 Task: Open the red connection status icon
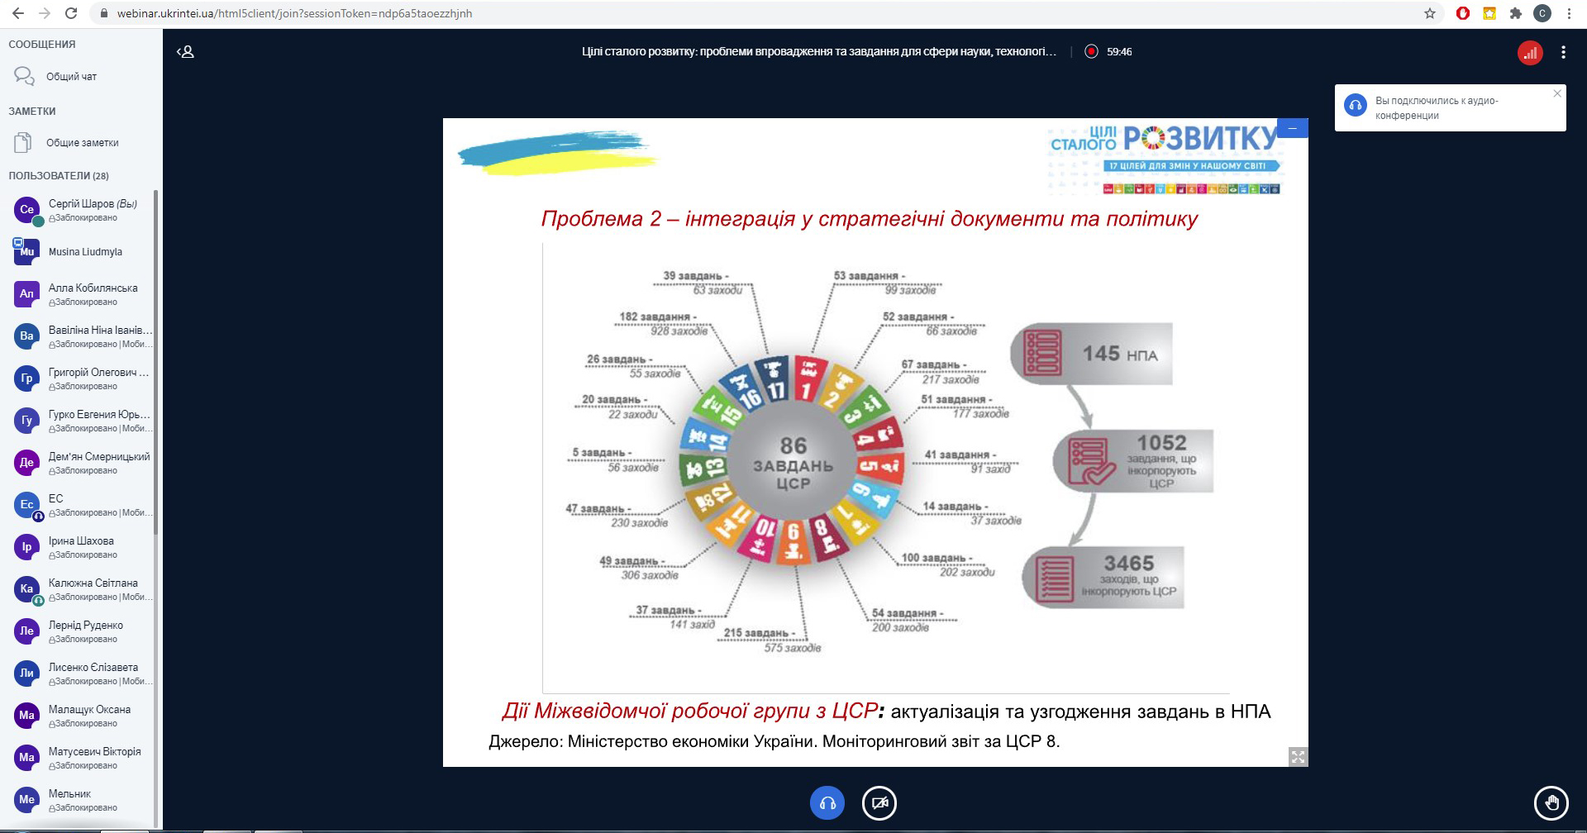pyautogui.click(x=1530, y=52)
